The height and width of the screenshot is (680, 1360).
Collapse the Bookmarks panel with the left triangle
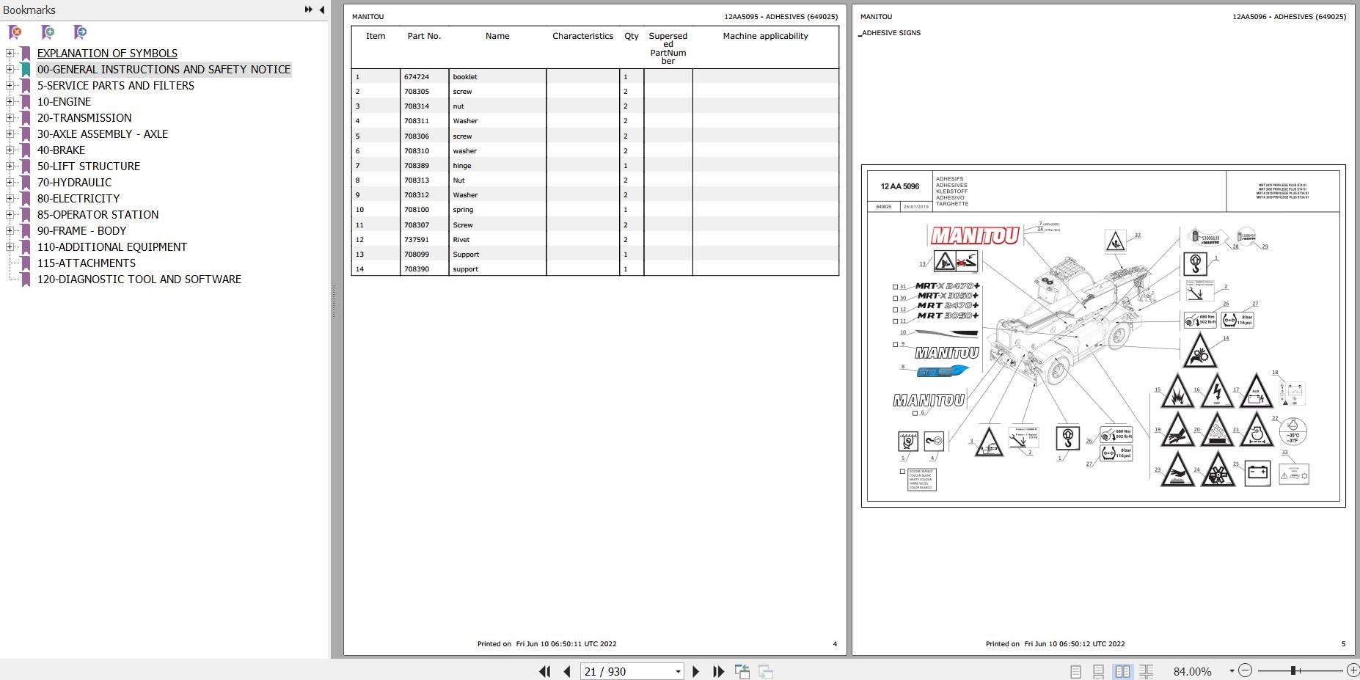tap(321, 10)
